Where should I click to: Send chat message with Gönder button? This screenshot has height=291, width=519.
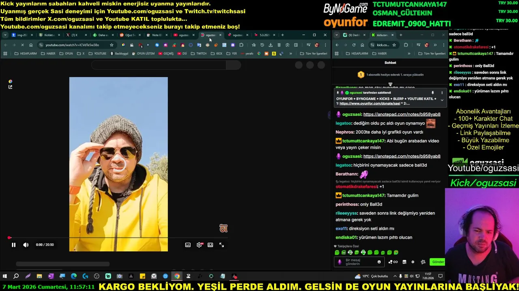coord(438,262)
